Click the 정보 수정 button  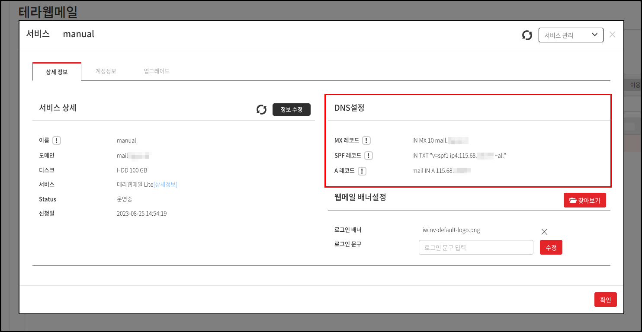point(292,109)
